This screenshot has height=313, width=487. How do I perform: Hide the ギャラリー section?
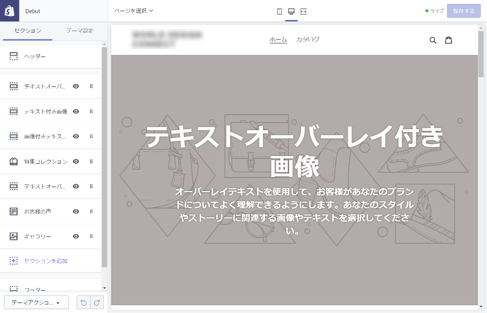coord(76,236)
